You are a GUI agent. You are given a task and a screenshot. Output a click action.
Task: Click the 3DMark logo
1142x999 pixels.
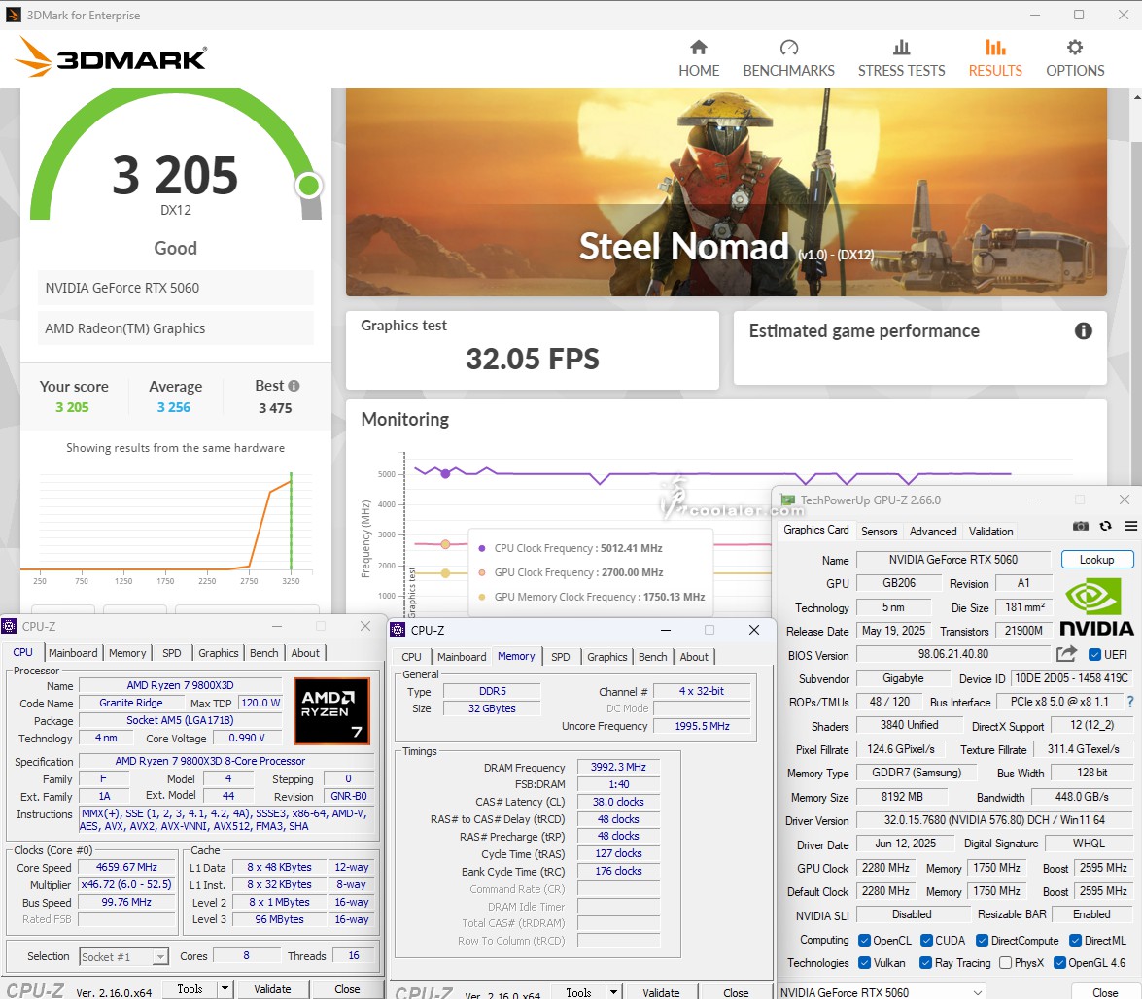112,57
